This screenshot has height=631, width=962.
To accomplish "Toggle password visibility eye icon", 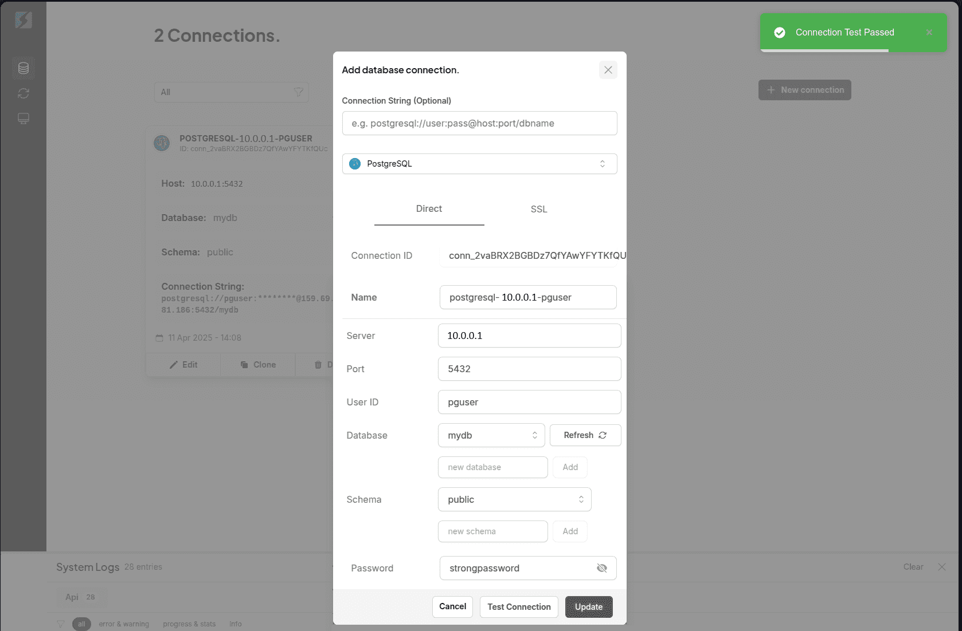I will 602,568.
